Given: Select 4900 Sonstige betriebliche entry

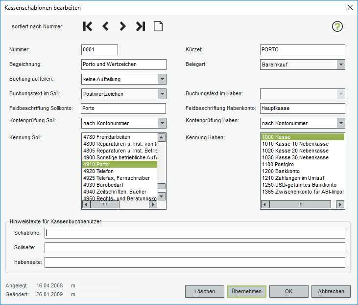Looking at the screenshot, I should click(119, 157).
